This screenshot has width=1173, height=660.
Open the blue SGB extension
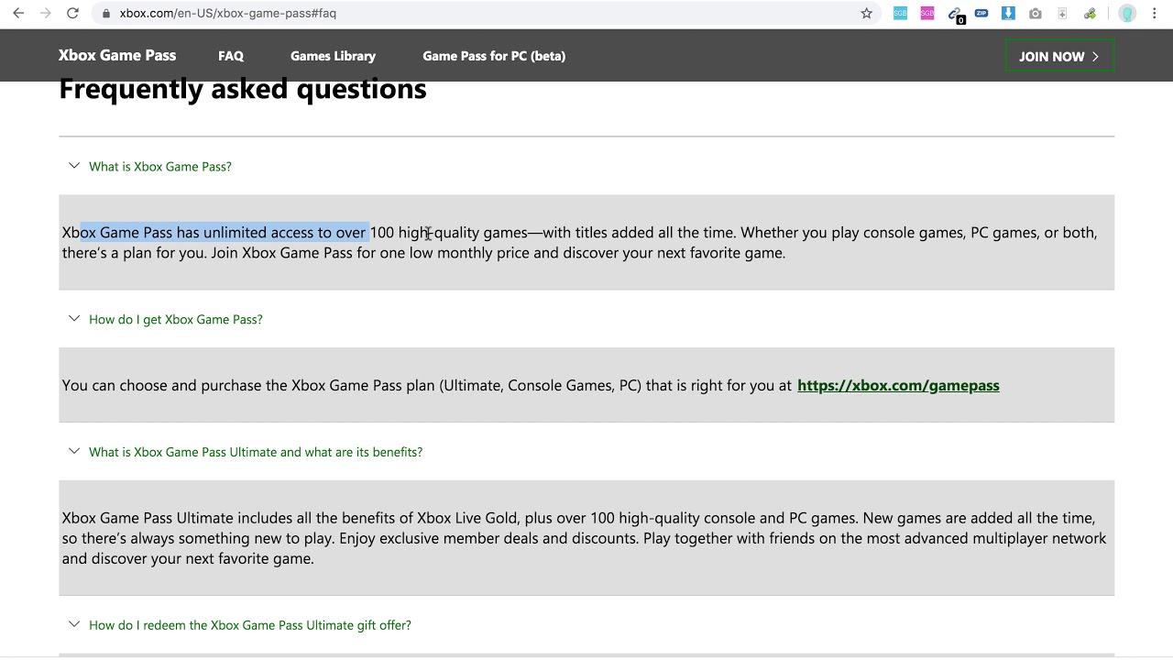[900, 13]
